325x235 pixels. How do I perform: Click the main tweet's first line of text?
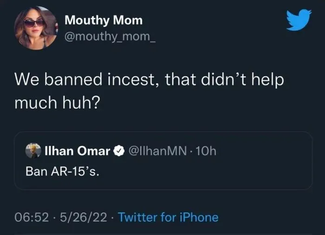[149, 81]
